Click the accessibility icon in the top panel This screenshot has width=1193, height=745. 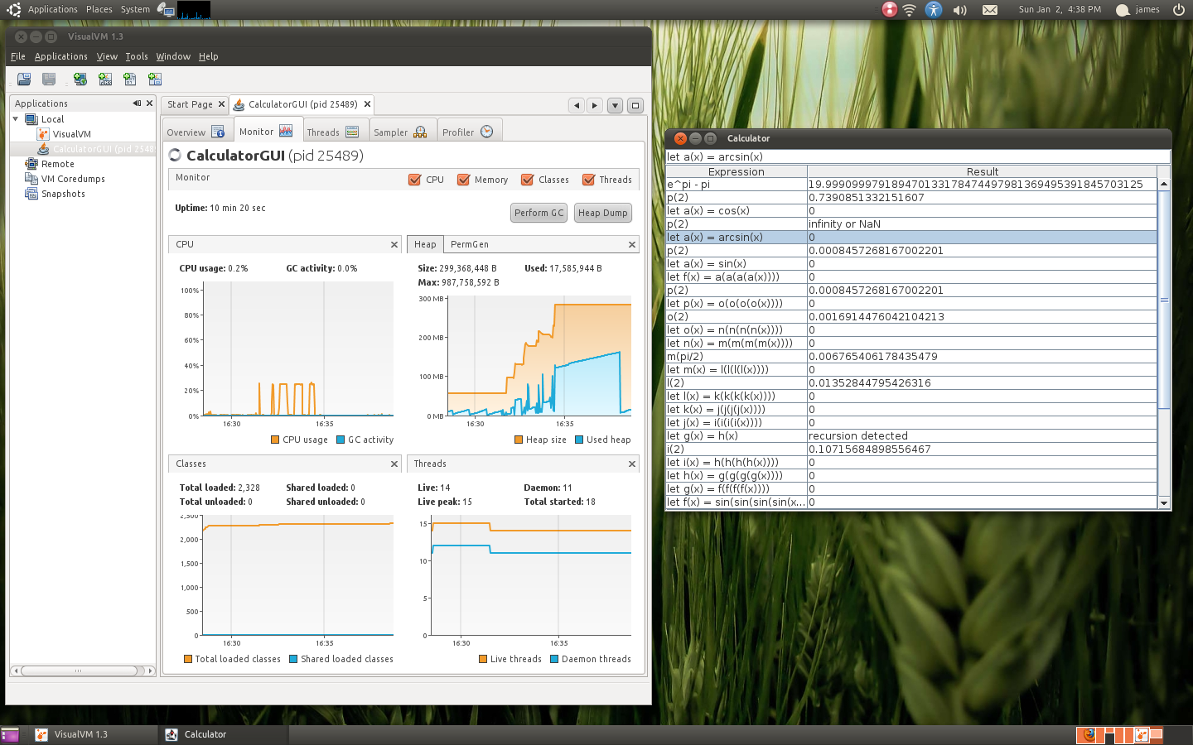pos(934,10)
